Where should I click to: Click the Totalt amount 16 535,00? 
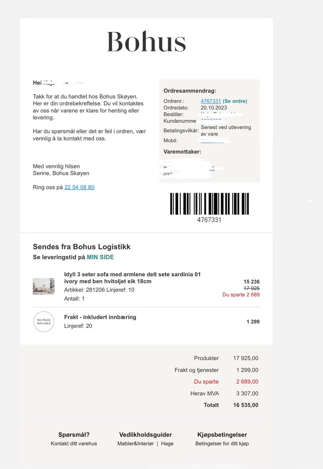246,405
